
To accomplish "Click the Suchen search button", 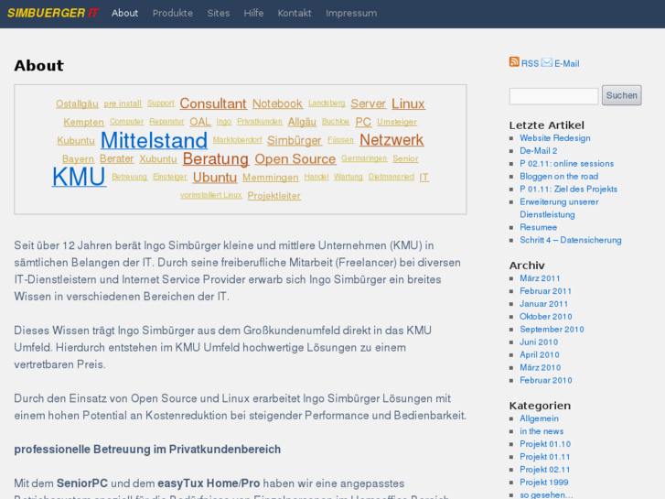I will coord(621,95).
